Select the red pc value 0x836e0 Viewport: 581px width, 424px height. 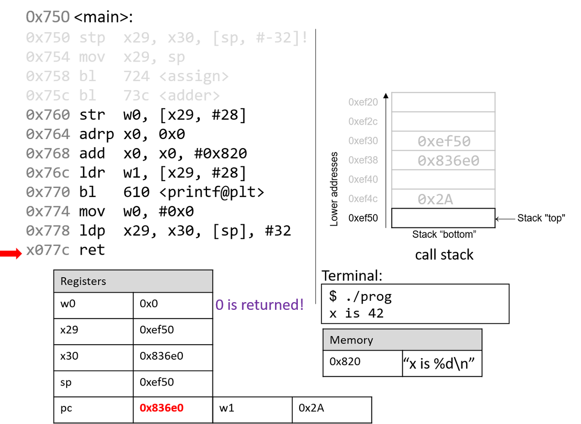[161, 408]
